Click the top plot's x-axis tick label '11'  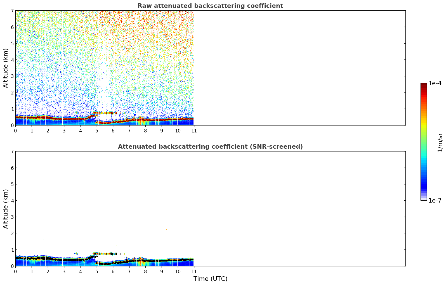click(x=193, y=131)
